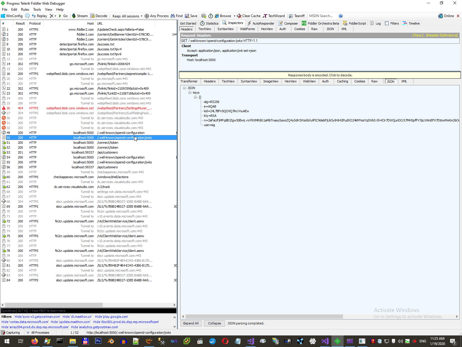Click the yellow bar to decode response body

[320, 75]
